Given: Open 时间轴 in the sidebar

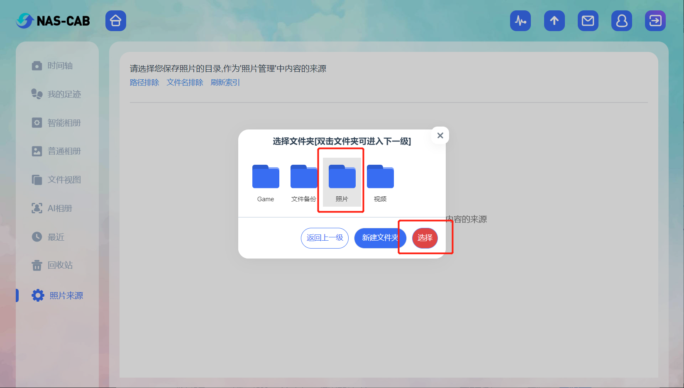Looking at the screenshot, I should 60,66.
